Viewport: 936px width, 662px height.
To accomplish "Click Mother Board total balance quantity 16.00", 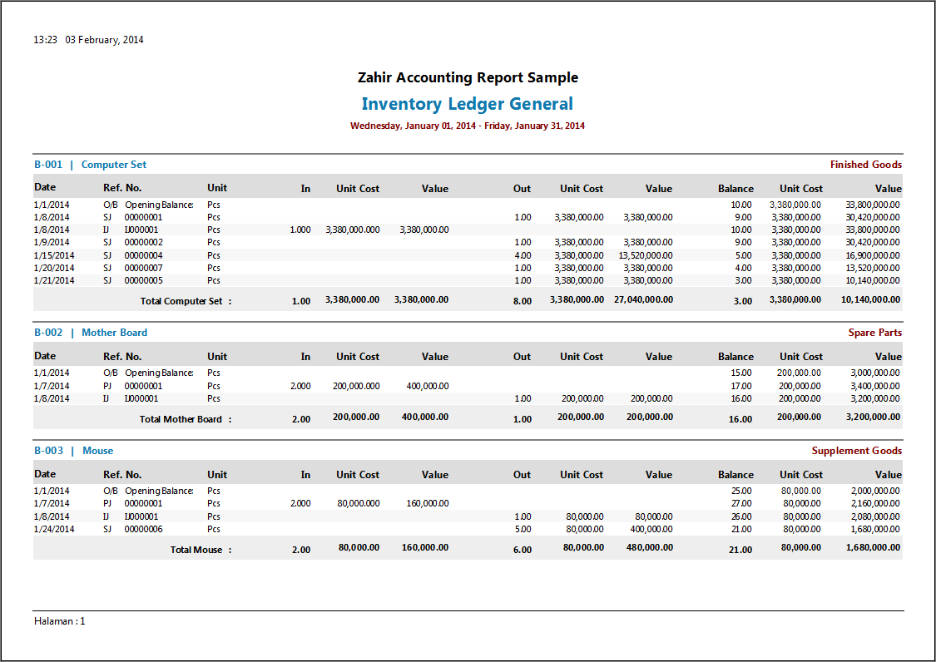I will (x=740, y=419).
